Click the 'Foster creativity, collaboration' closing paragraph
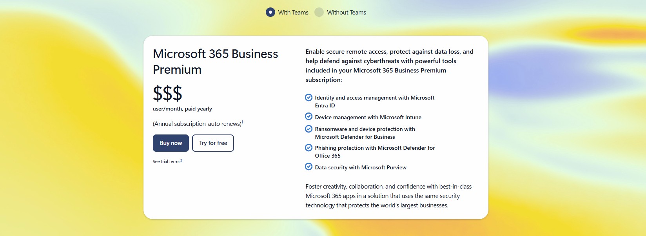The width and height of the screenshot is (646, 236). (388, 196)
